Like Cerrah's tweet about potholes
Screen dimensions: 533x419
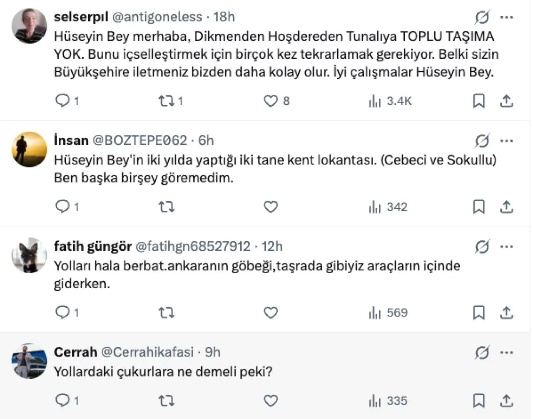(271, 401)
